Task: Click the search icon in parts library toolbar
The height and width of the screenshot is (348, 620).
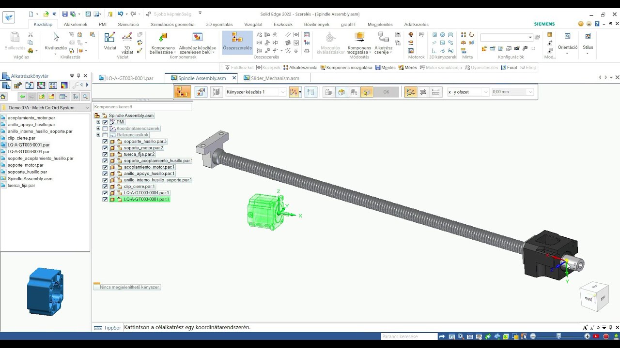Action: tap(85, 97)
